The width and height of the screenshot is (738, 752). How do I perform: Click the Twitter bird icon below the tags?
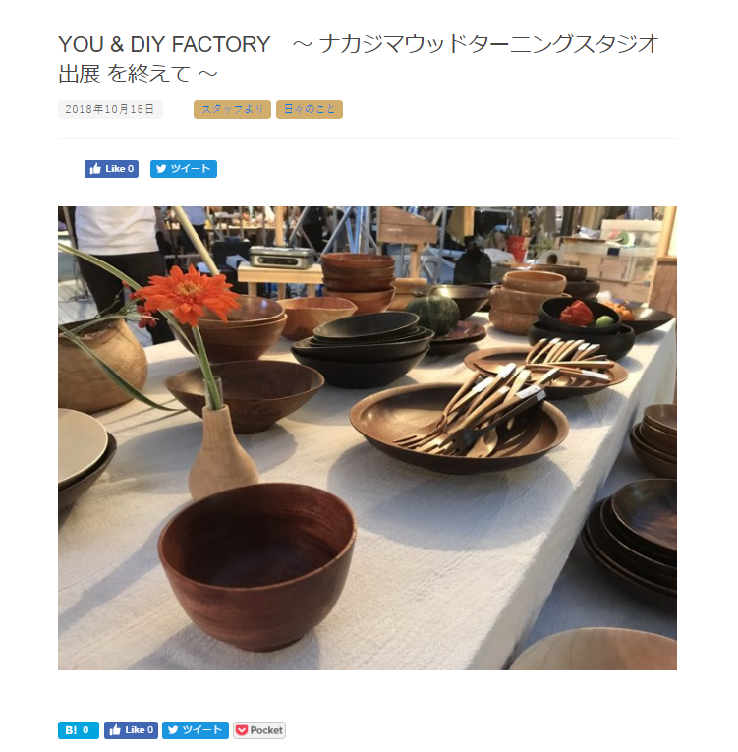pyautogui.click(x=161, y=169)
